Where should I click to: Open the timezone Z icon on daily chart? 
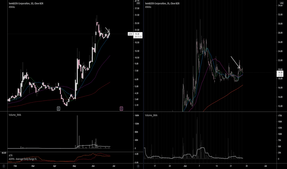4,166
